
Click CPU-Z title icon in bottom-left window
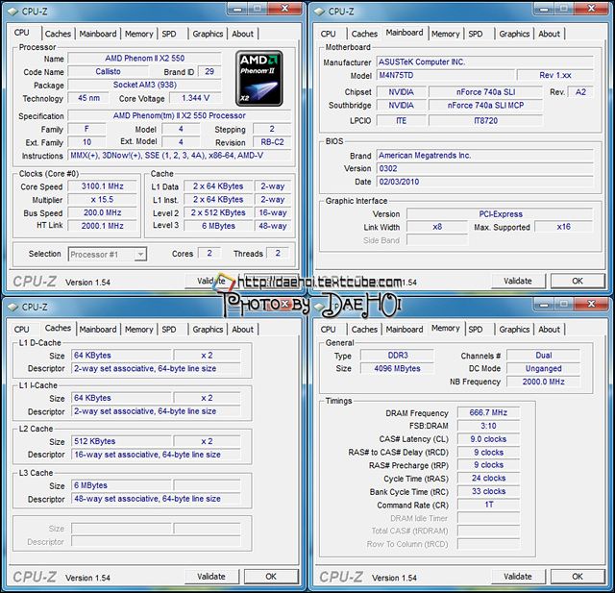pyautogui.click(x=12, y=308)
